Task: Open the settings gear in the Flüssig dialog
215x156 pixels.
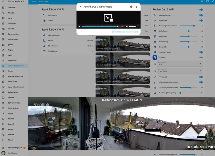Action: point(131,7)
